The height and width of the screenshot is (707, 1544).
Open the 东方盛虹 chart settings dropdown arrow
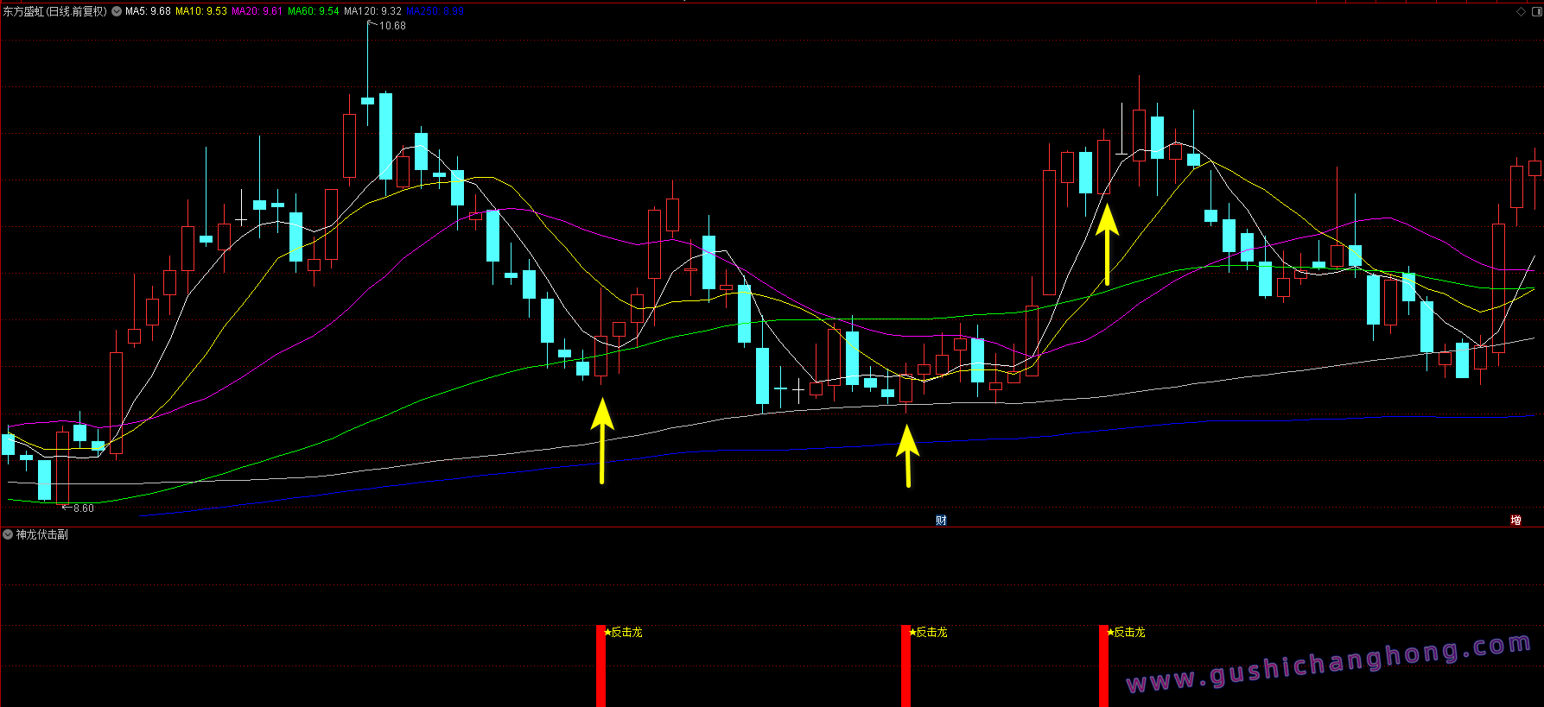coord(117,12)
